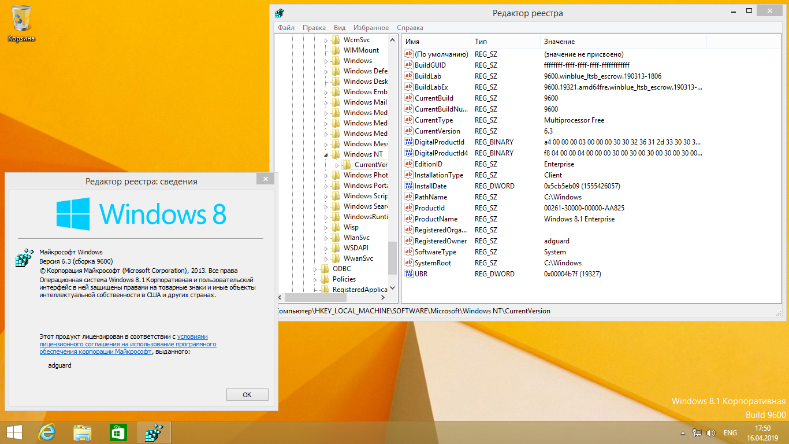This screenshot has height=444, width=789.
Task: Expand the ODBC key arrow
Action: 315,269
